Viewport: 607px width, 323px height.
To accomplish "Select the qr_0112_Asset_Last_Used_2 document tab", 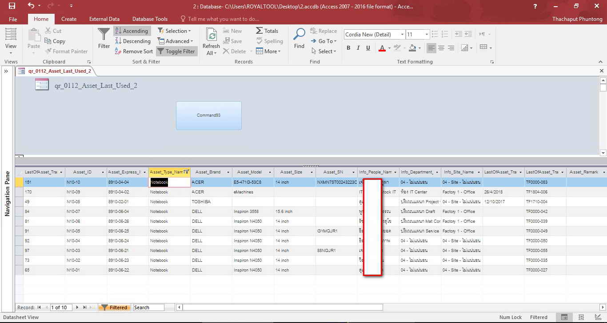I will pos(55,71).
